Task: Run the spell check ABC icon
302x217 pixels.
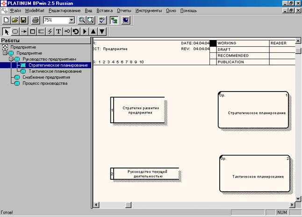Action: [x=102, y=20]
